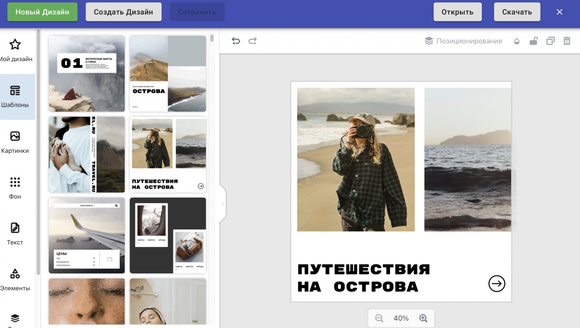This screenshot has height=328, width=580.
Task: Duplicate element with the copy icon
Action: (550, 41)
